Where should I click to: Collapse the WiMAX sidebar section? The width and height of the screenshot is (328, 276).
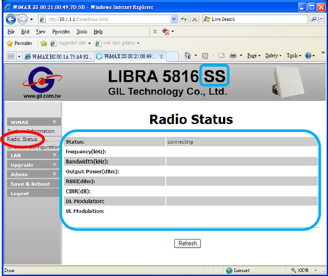point(34,122)
